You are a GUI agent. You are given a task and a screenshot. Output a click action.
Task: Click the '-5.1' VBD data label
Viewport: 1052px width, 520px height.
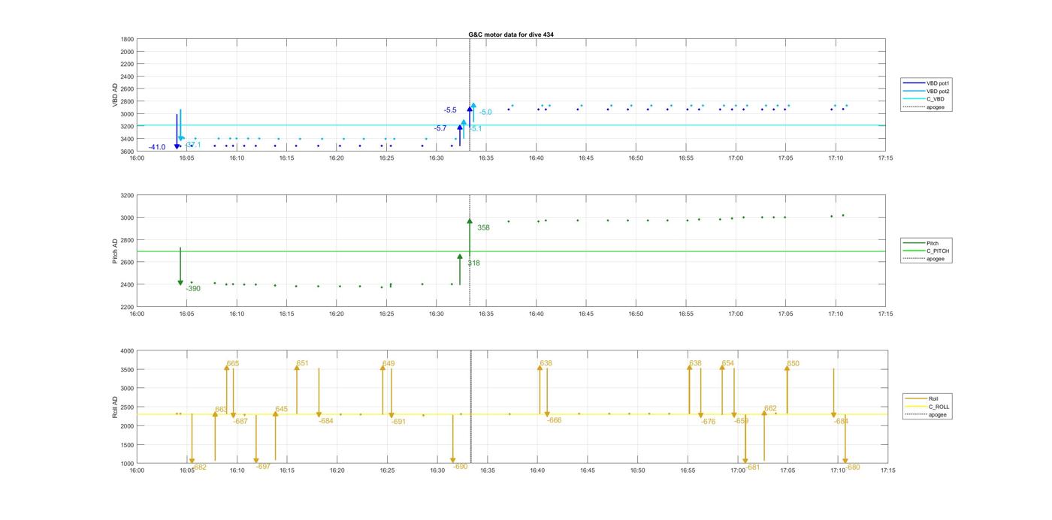coord(476,129)
